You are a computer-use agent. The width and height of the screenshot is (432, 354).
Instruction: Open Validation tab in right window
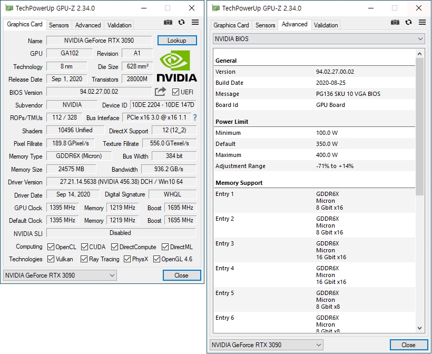click(x=326, y=25)
